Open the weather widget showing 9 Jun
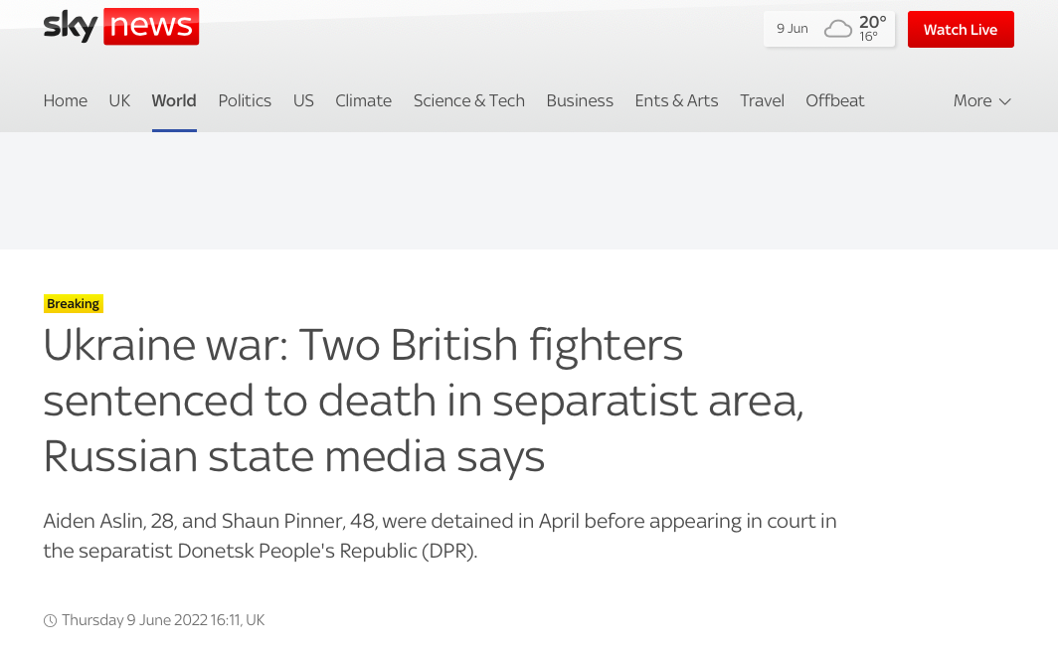1058x654 pixels. tap(829, 29)
